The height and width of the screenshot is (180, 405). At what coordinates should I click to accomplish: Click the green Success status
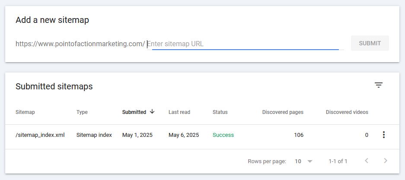(x=223, y=135)
